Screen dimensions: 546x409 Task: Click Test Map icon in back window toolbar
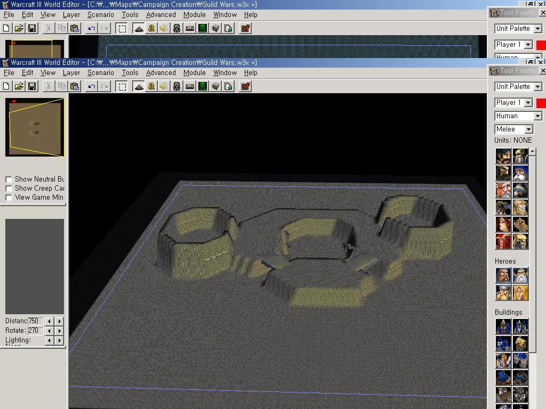pos(245,28)
